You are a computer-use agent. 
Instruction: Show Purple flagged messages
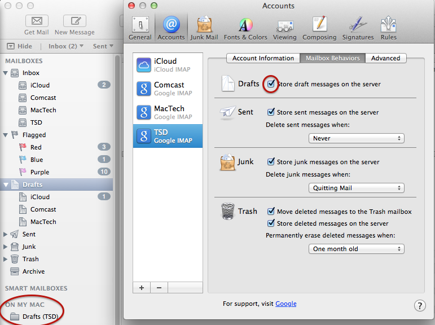coord(56,172)
